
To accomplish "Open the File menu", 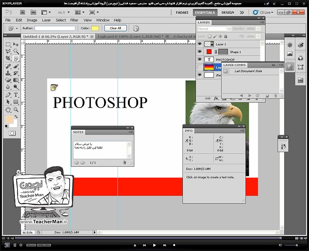I will [8, 20].
